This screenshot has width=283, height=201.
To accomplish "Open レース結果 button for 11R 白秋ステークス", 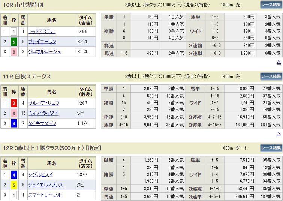I will [x=271, y=76].
